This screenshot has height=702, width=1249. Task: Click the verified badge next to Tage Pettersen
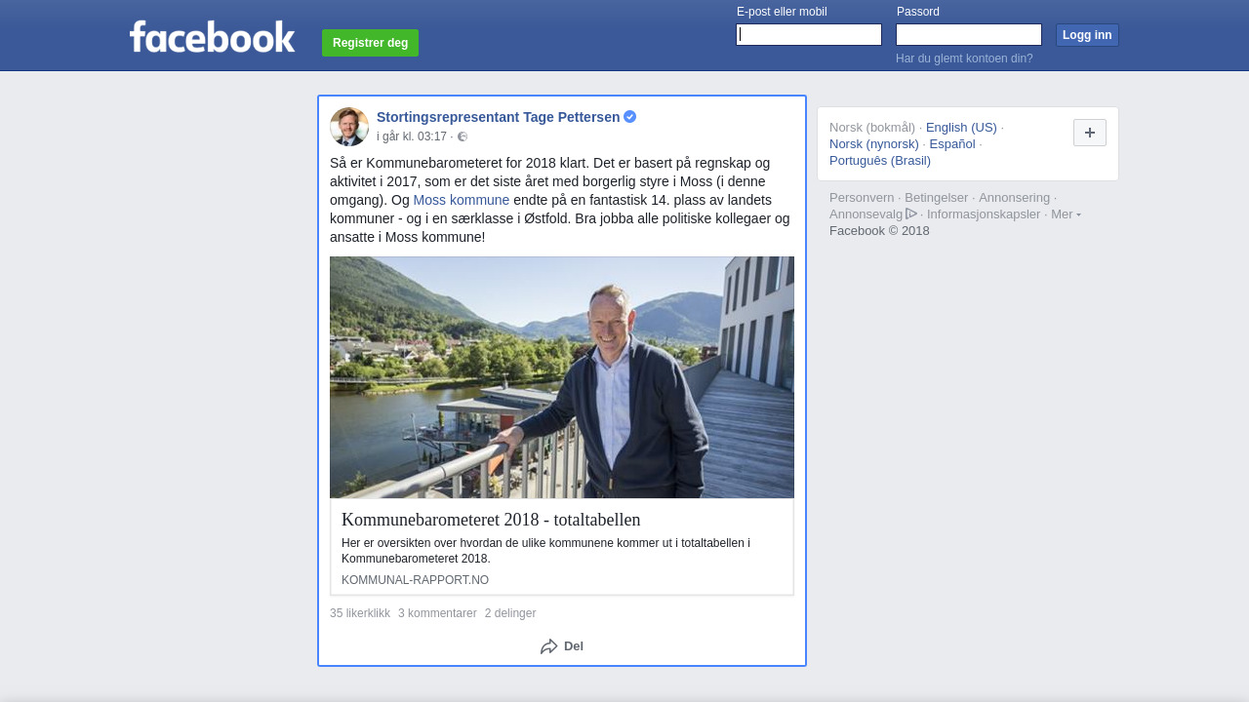(630, 117)
